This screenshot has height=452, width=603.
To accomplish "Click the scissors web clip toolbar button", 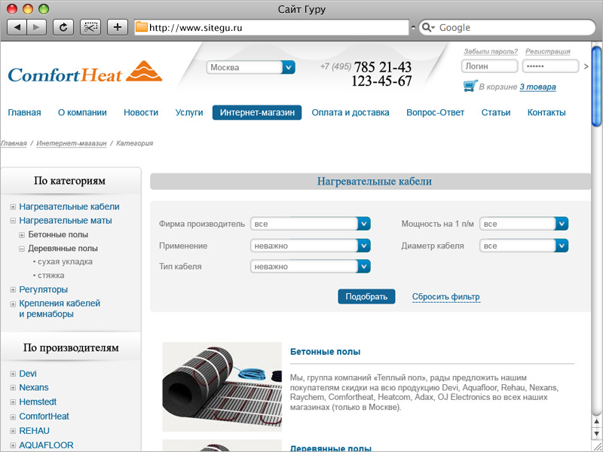I will point(90,27).
